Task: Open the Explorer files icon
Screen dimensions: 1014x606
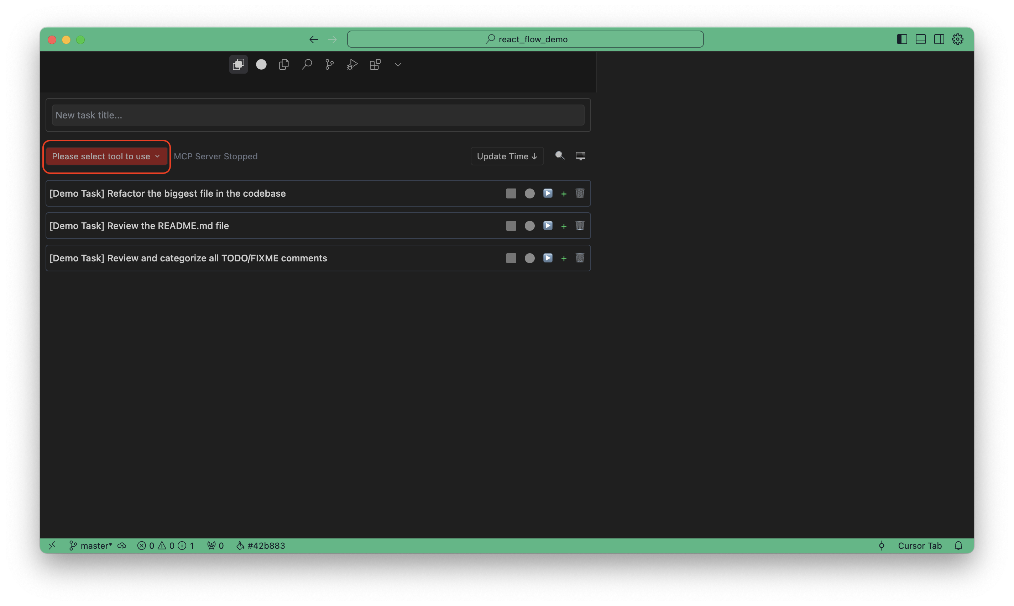Action: pos(284,64)
